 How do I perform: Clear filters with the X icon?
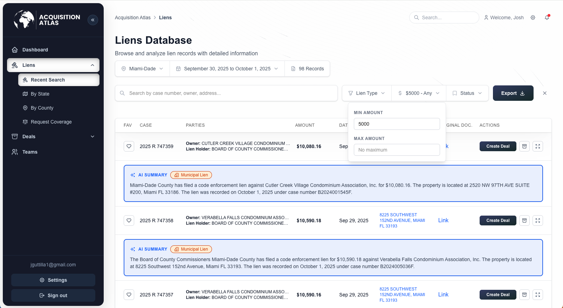pyautogui.click(x=545, y=93)
